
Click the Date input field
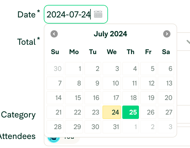[69, 14]
